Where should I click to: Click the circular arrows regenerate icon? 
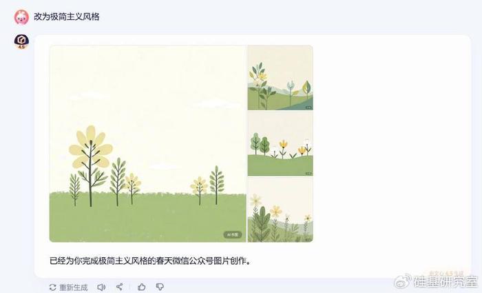(53, 287)
